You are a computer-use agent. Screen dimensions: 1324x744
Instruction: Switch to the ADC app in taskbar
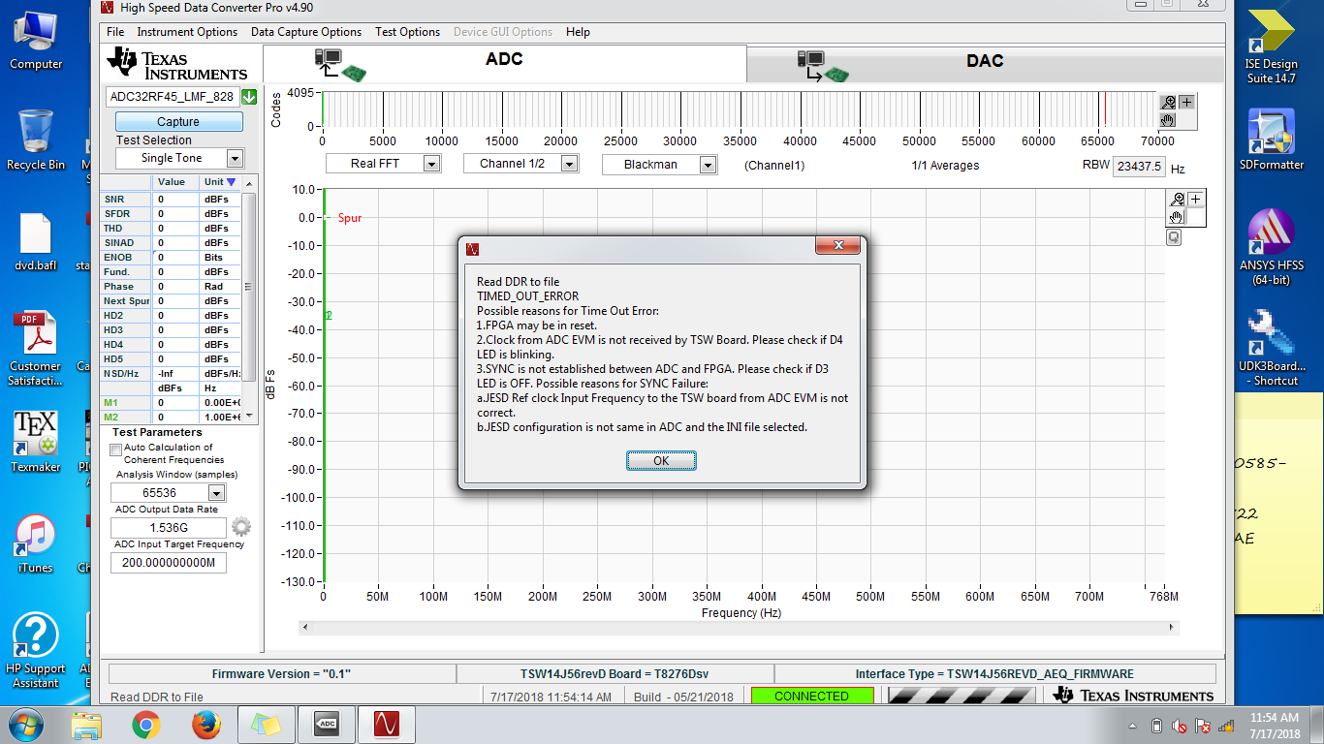coord(326,725)
